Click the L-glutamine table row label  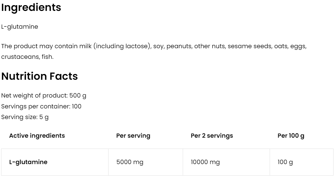(28, 162)
